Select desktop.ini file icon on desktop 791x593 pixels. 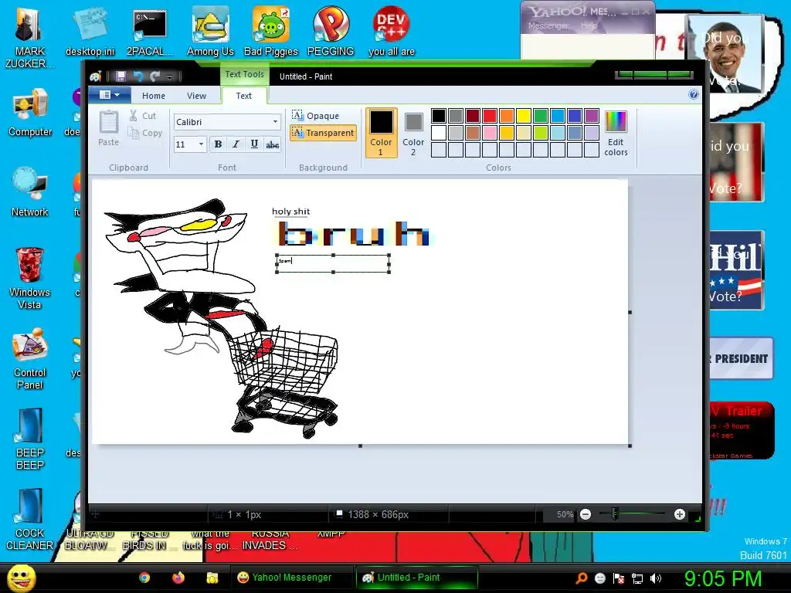pos(90,31)
